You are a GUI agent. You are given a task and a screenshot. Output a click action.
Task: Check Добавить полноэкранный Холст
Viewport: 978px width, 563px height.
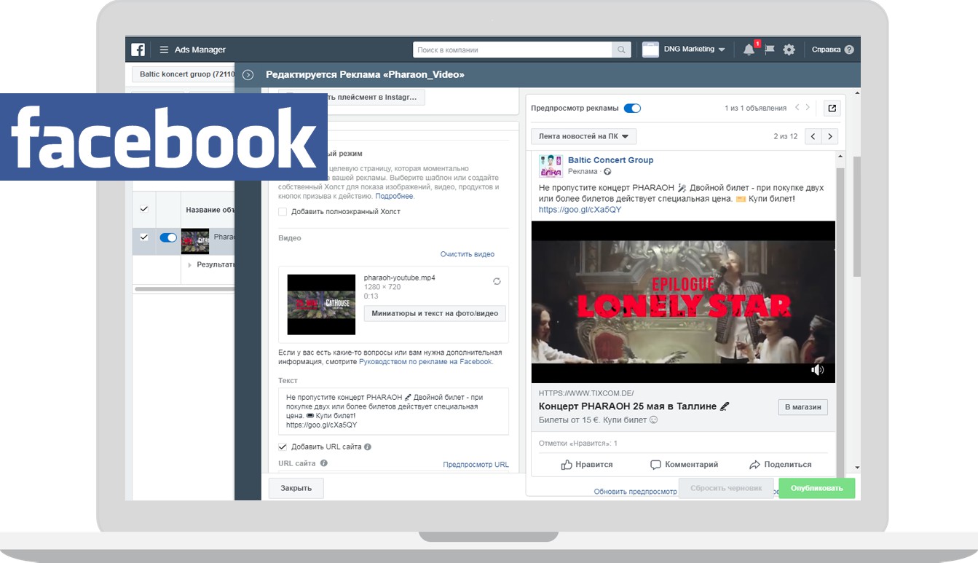[283, 212]
